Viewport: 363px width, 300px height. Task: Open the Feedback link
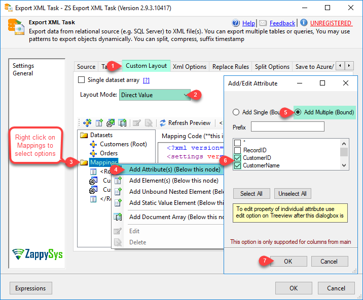coord(282,23)
